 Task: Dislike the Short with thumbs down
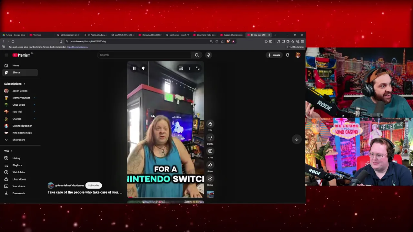point(210,138)
